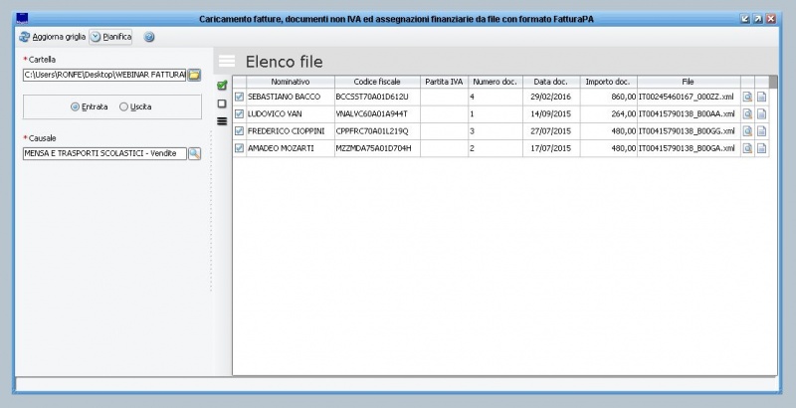The height and width of the screenshot is (408, 796).
Task: Preview the file for Sebastiano Bacco row
Action: pos(747,98)
